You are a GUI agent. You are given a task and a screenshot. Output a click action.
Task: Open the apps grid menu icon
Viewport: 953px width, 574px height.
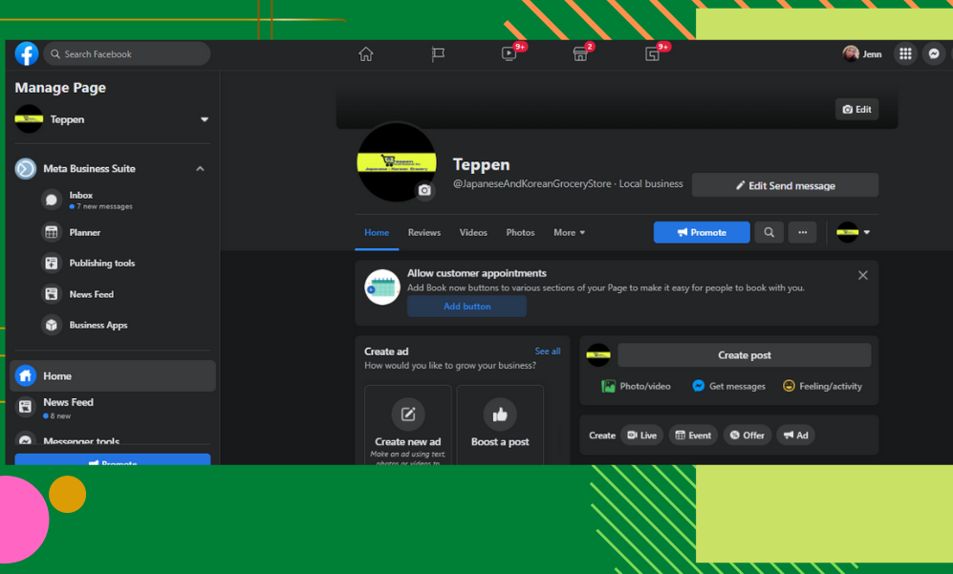click(x=905, y=54)
